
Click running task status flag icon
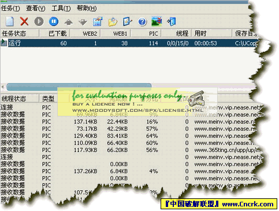pos(3,42)
